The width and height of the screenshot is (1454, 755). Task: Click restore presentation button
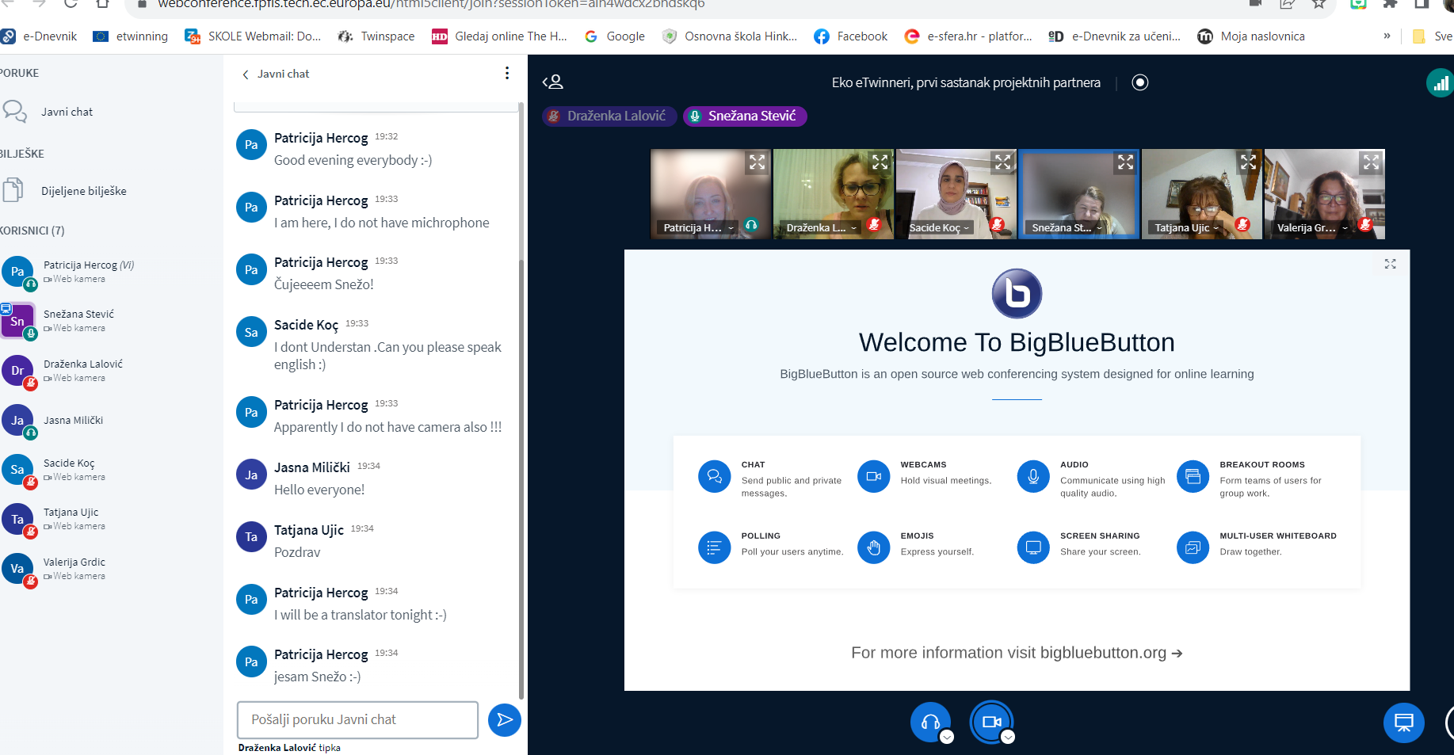1403,722
